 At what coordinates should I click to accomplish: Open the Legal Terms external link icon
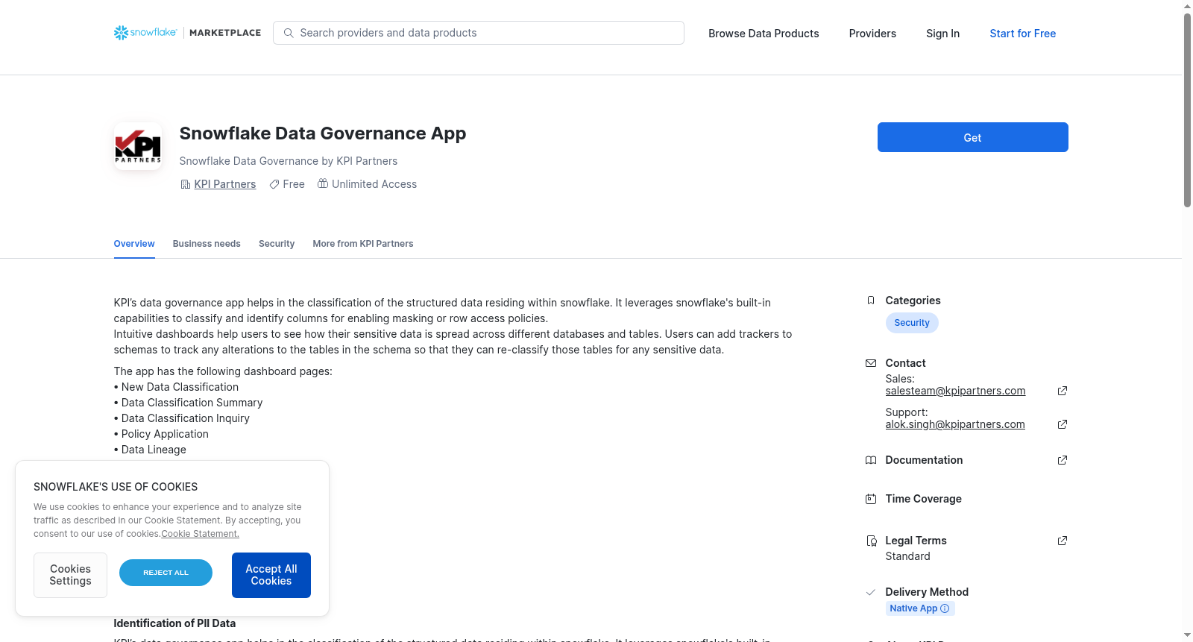point(1063,541)
